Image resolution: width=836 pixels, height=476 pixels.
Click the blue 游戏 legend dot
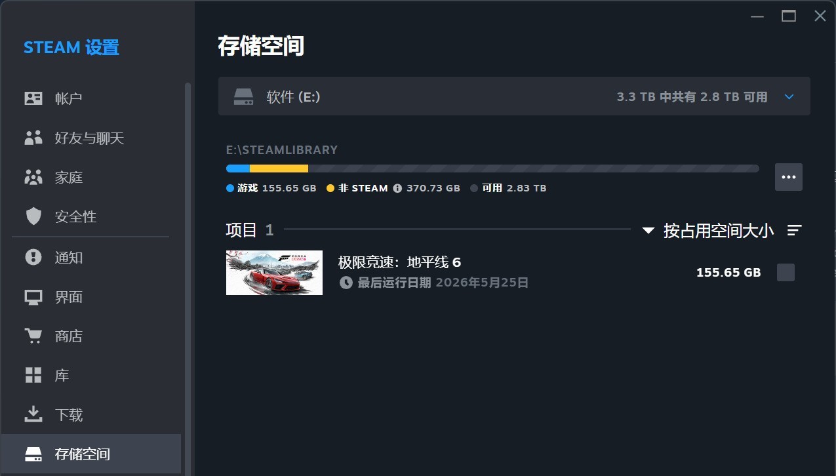click(230, 188)
